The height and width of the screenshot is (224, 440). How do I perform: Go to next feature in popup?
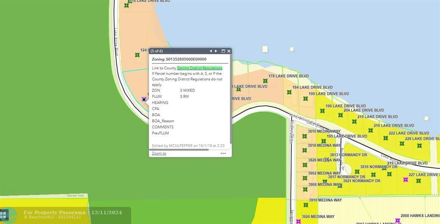pos(216,51)
